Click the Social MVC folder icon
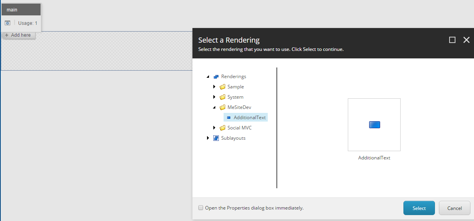Screen dimensions: 474x221 pyautogui.click(x=222, y=128)
